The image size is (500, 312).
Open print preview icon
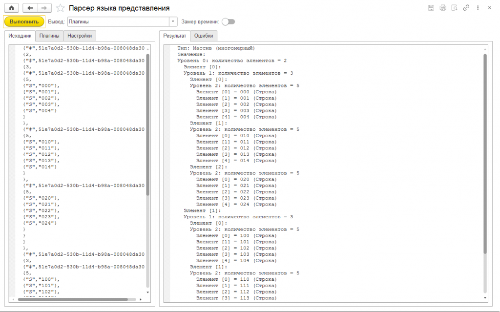tap(455, 8)
